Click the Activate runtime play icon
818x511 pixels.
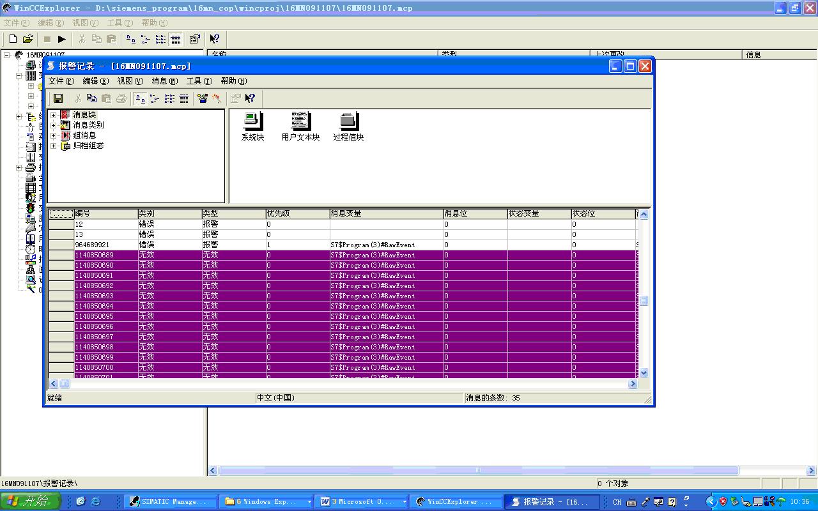click(x=62, y=39)
